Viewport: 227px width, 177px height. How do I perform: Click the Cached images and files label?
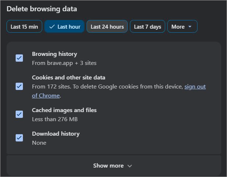tap(64, 110)
